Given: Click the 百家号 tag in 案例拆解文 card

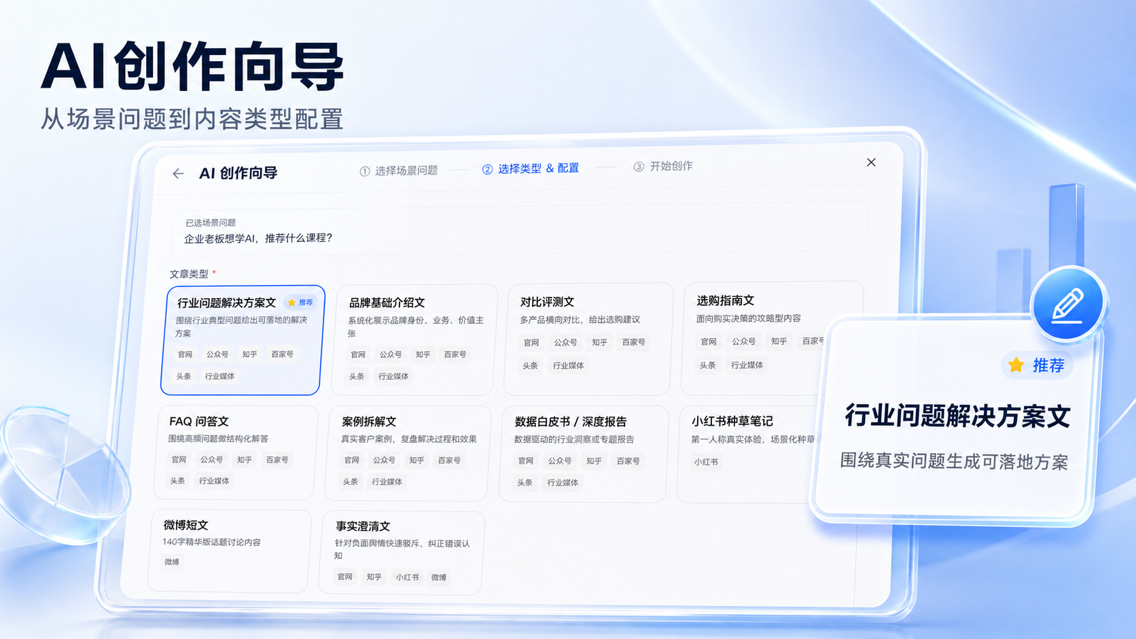Looking at the screenshot, I should pos(449,460).
